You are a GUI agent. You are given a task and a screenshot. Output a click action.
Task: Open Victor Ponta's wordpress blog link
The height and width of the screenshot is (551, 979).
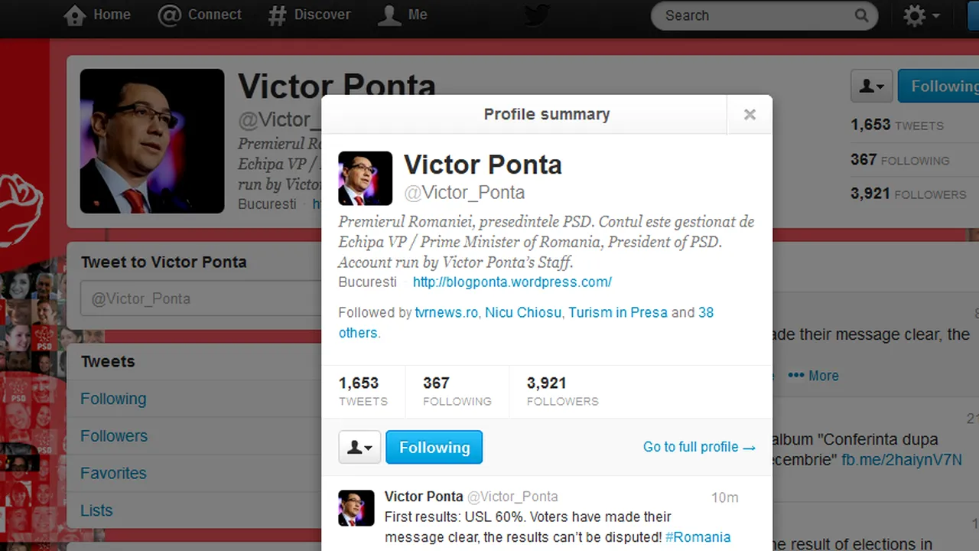512,282
